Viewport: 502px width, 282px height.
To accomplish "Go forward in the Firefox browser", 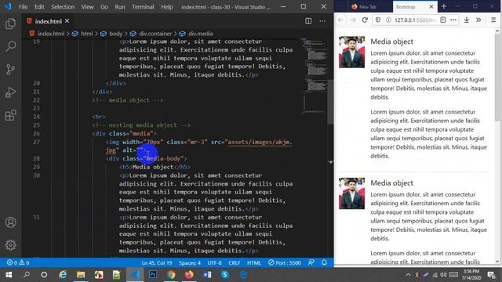I will tap(353, 20).
